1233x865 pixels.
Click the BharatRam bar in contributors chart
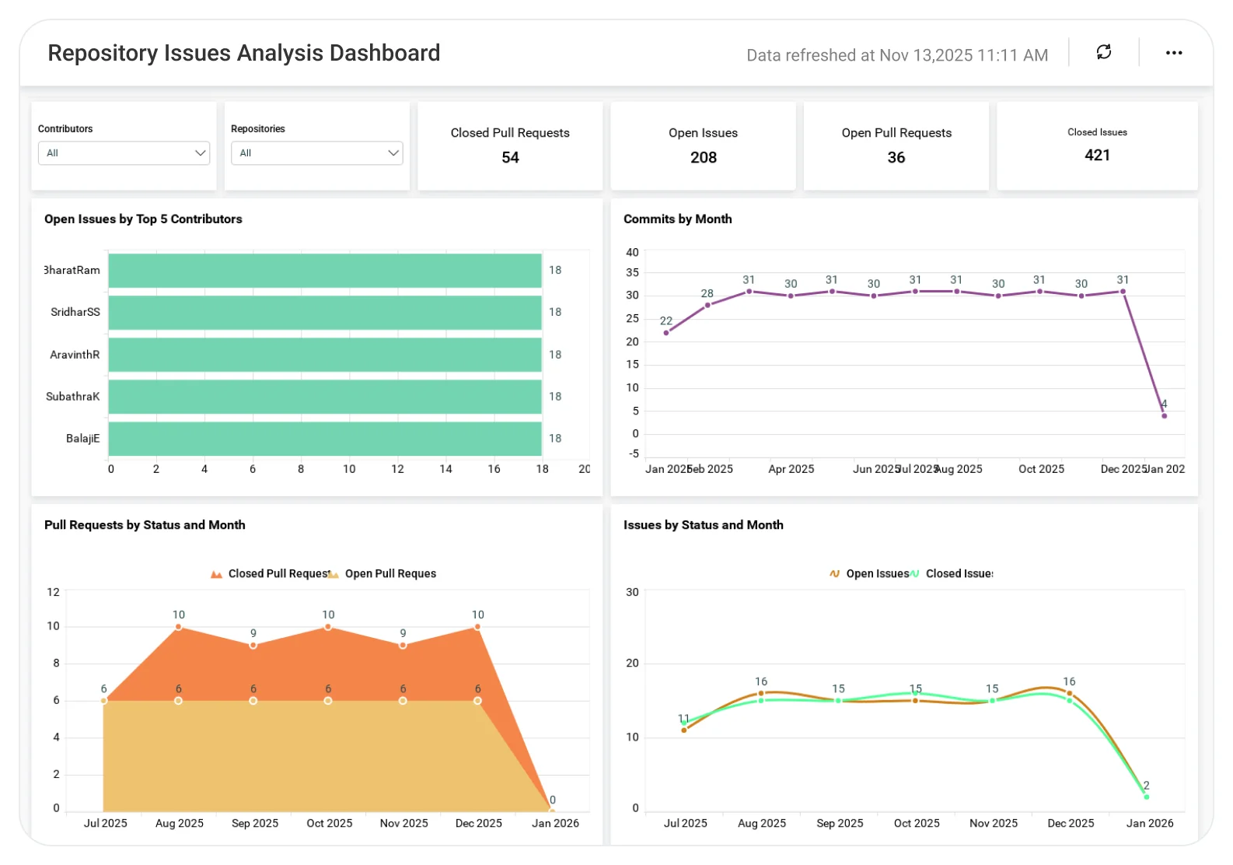pyautogui.click(x=325, y=270)
